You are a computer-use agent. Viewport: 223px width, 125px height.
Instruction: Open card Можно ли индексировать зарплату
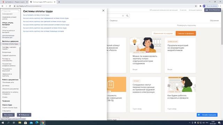pyautogui.click(x=145, y=55)
